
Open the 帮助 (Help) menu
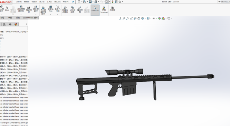point(65,2)
